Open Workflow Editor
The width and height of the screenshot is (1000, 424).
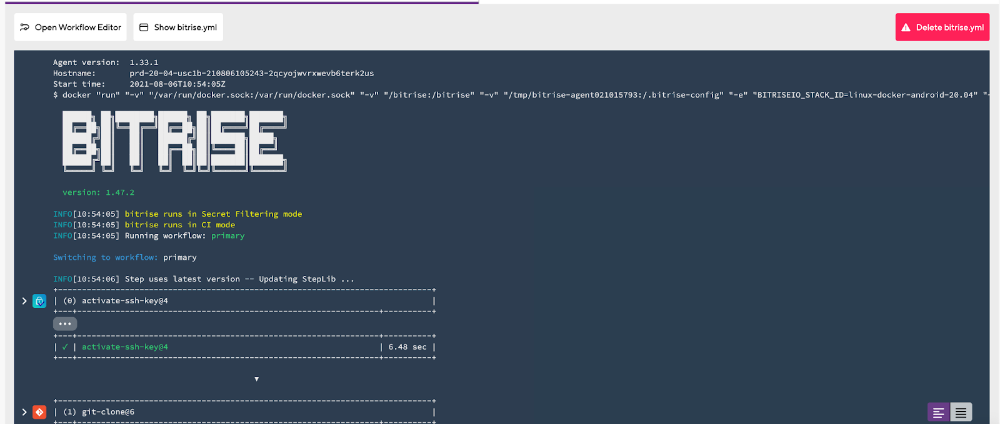(x=70, y=27)
